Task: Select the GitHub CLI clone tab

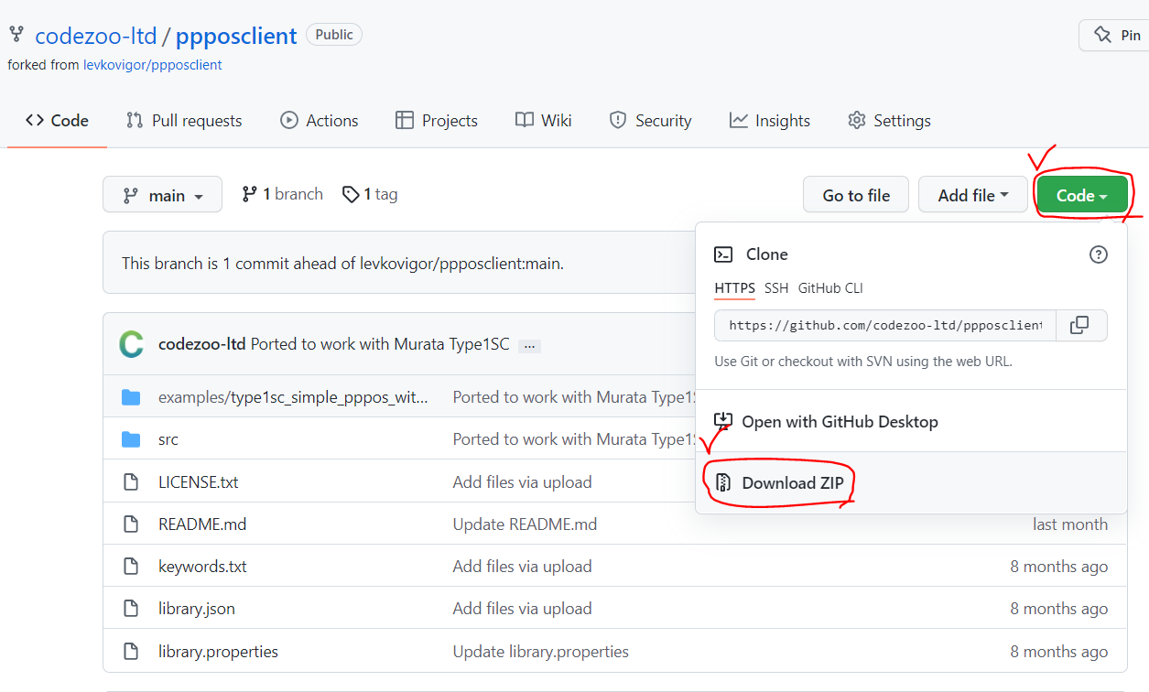Action: (x=830, y=288)
